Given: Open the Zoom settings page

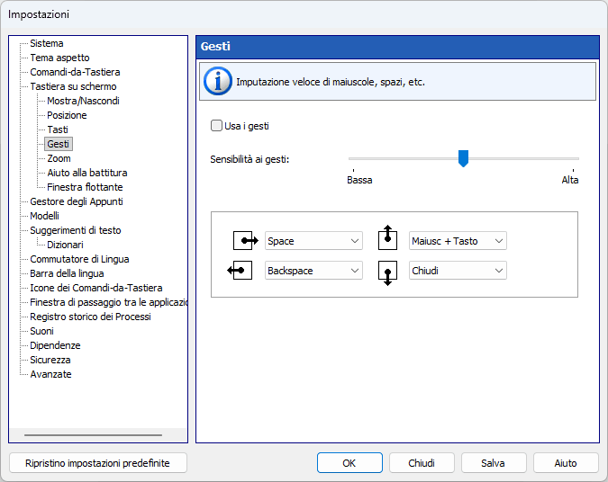Looking at the screenshot, I should (59, 158).
